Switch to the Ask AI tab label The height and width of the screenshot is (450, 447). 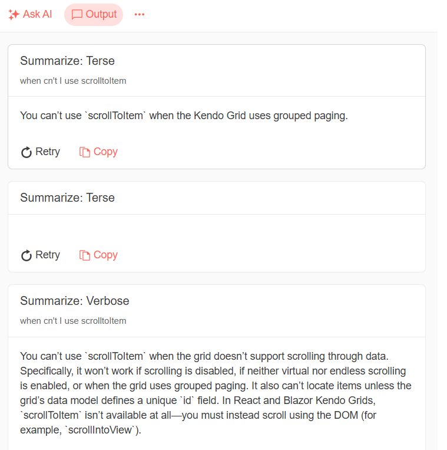click(37, 15)
